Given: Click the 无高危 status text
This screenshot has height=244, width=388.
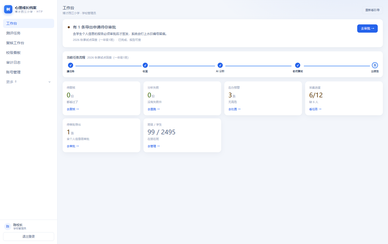Looking at the screenshot, I should (x=232, y=102).
